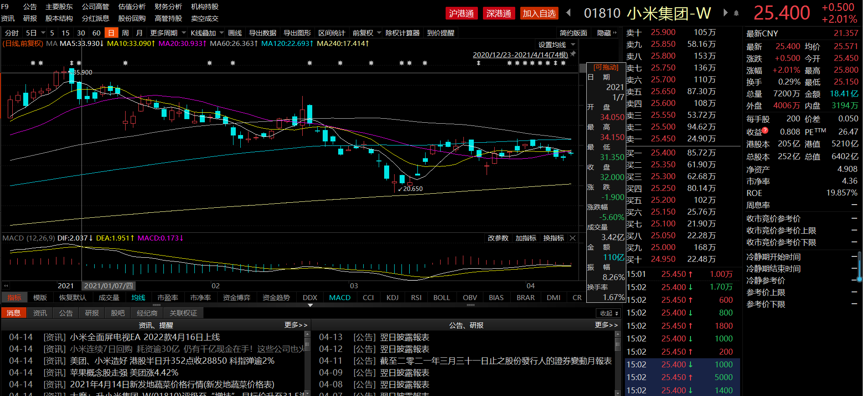863x396 pixels.
Task: Toggle 均线 moving average indicator
Action: pos(138,297)
